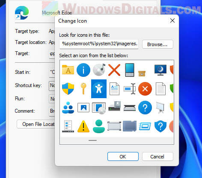The image size is (202, 178).
Task: Select the flatbed scanner icon
Action: tap(130, 108)
